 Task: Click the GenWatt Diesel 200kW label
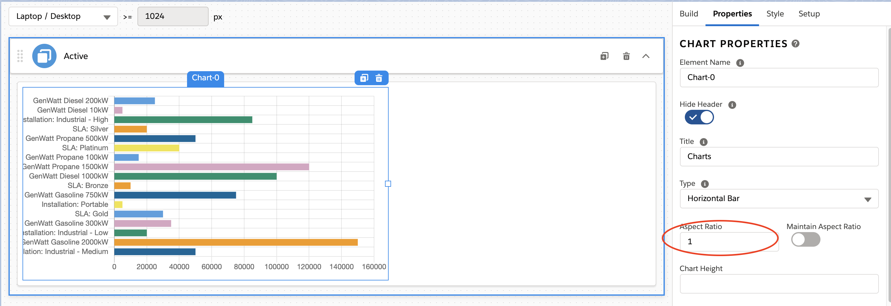point(71,101)
